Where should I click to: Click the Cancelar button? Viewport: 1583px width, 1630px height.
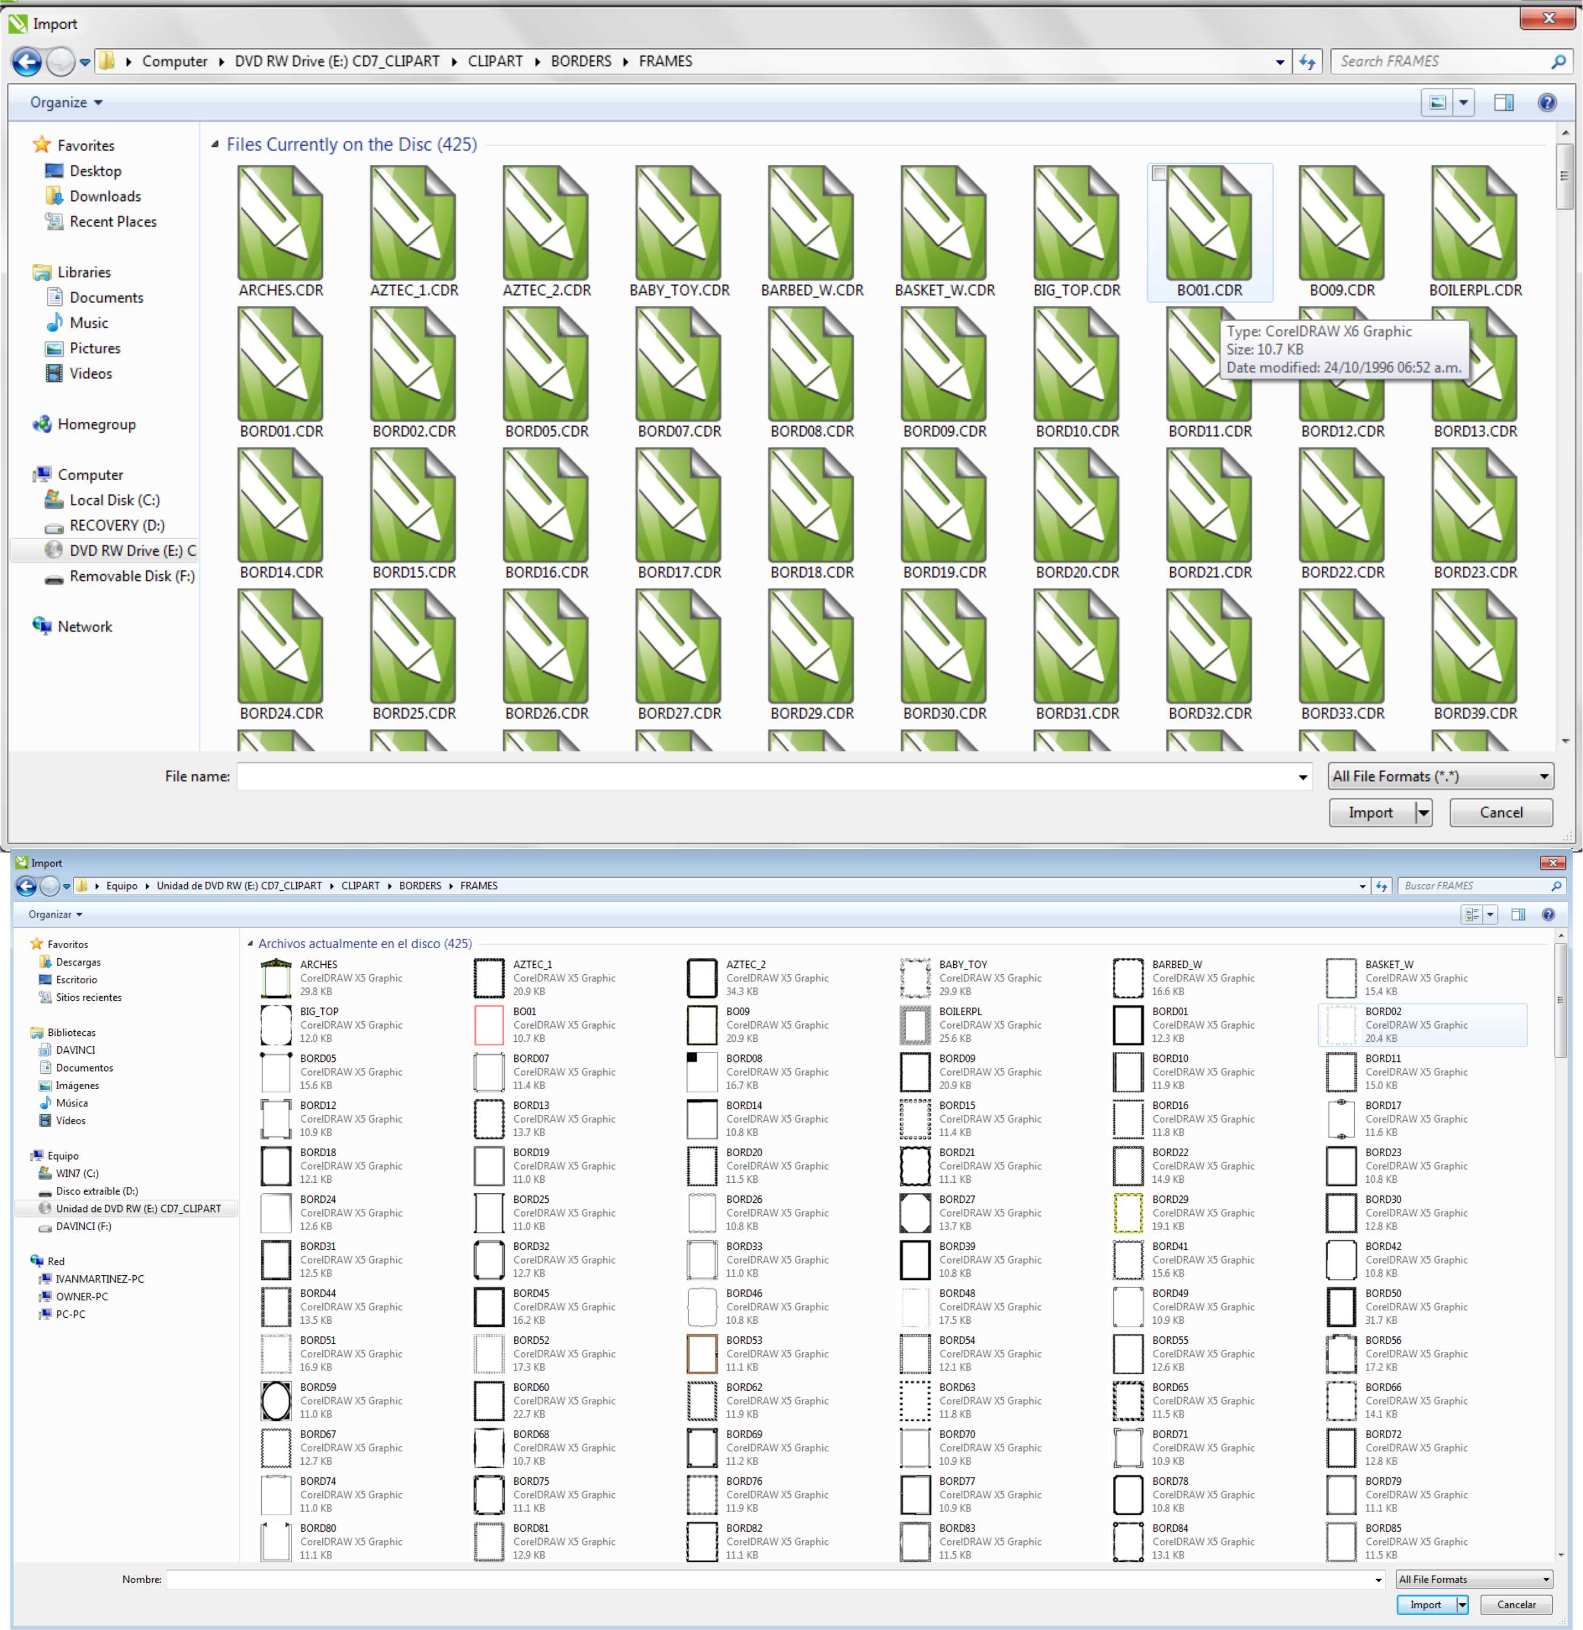point(1515,1605)
